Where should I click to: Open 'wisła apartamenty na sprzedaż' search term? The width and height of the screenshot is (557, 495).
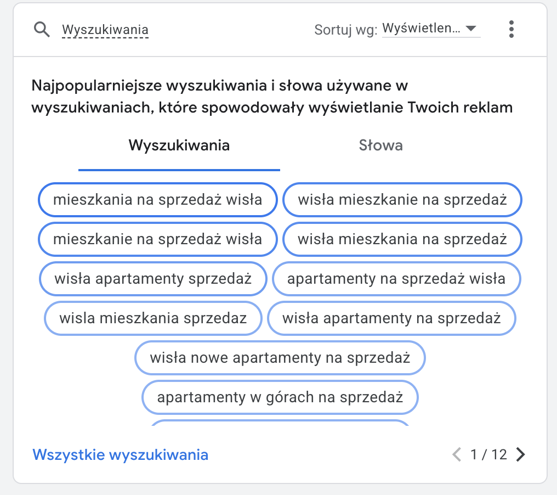click(391, 318)
